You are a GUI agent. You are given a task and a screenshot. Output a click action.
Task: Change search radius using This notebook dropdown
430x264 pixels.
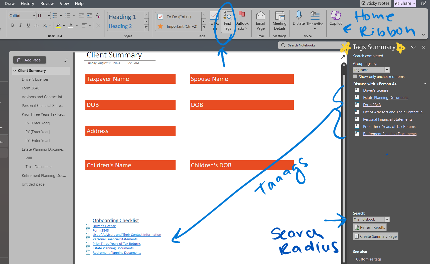pos(386,219)
